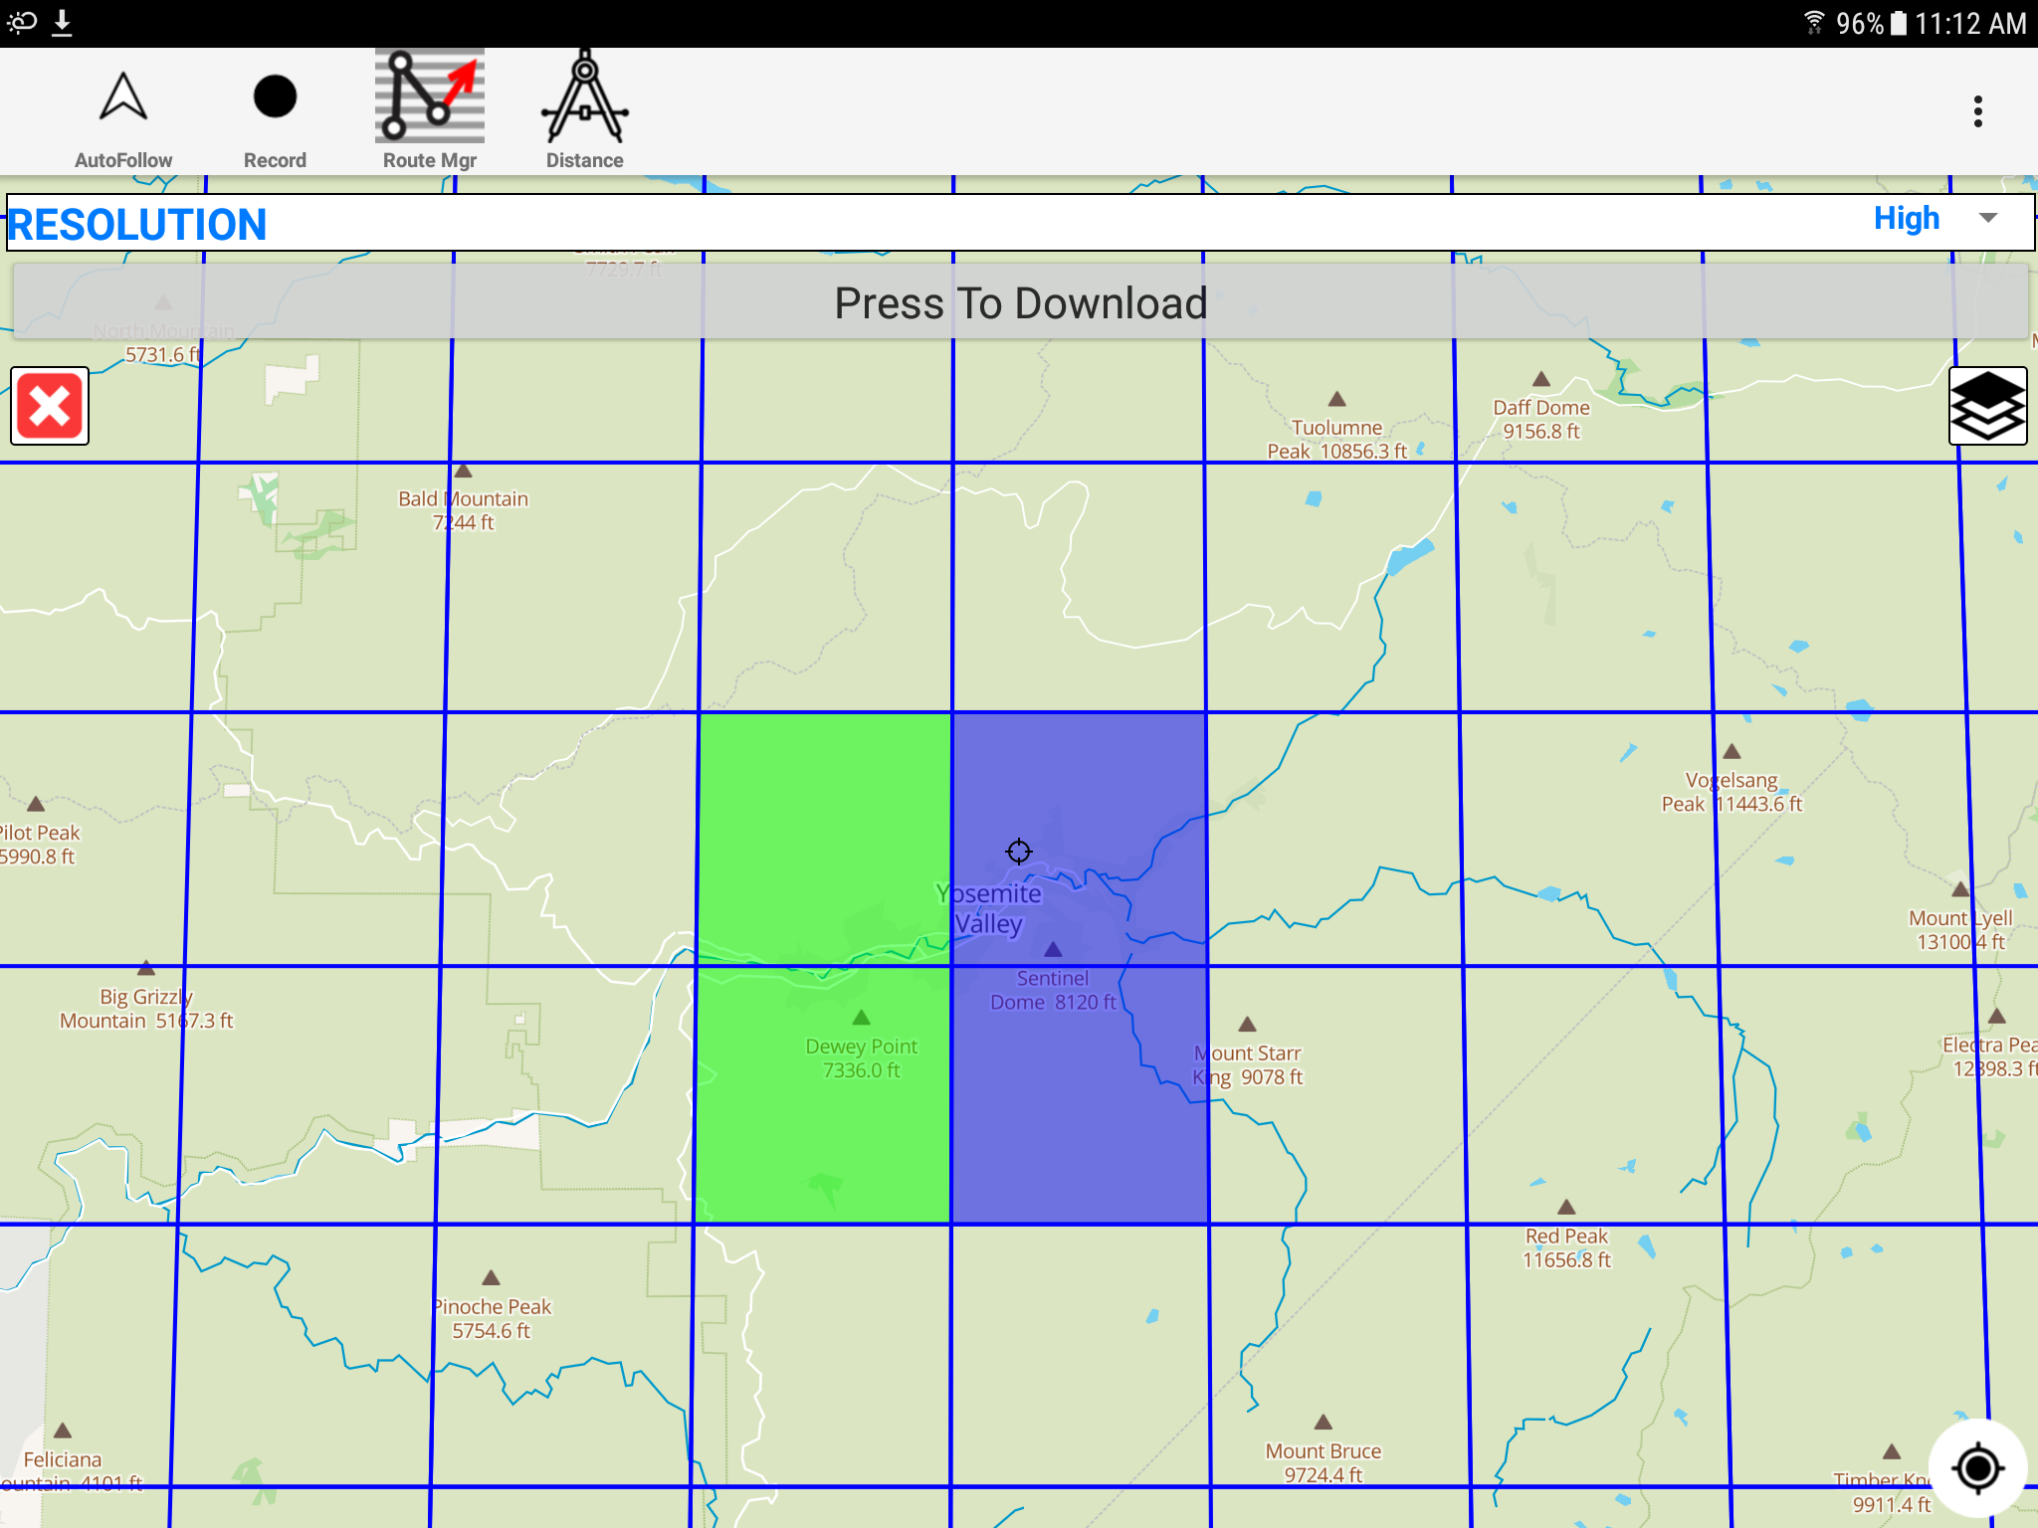Click the Pilot Peak triangle marker
The image size is (2038, 1528).
point(36,804)
